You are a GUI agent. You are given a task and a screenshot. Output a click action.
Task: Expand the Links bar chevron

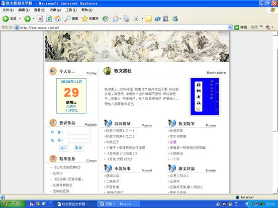(261, 27)
